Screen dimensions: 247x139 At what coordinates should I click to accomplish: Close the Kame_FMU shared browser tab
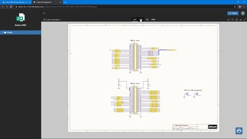pos(30,2)
